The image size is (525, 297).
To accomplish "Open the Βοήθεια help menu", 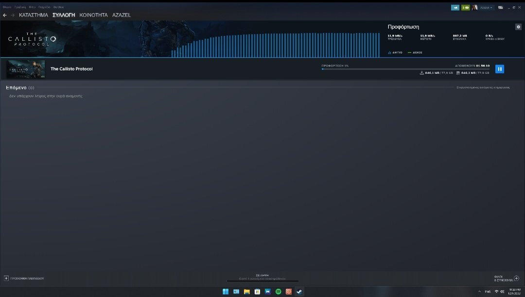I will point(58,7).
